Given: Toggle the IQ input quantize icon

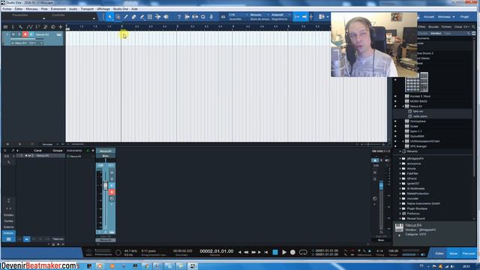Looking at the screenshot, I should pos(223,16).
